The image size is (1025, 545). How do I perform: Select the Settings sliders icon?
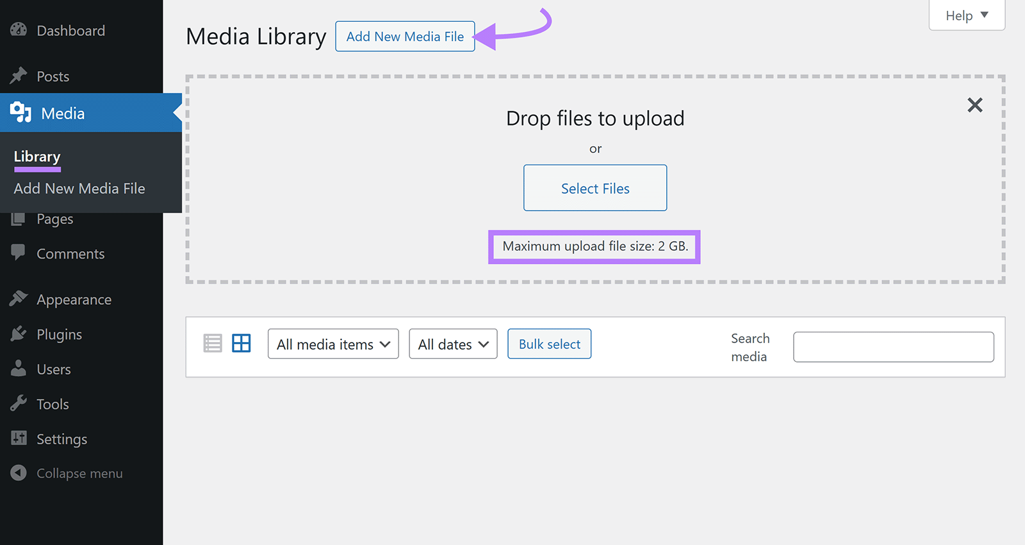(x=19, y=438)
